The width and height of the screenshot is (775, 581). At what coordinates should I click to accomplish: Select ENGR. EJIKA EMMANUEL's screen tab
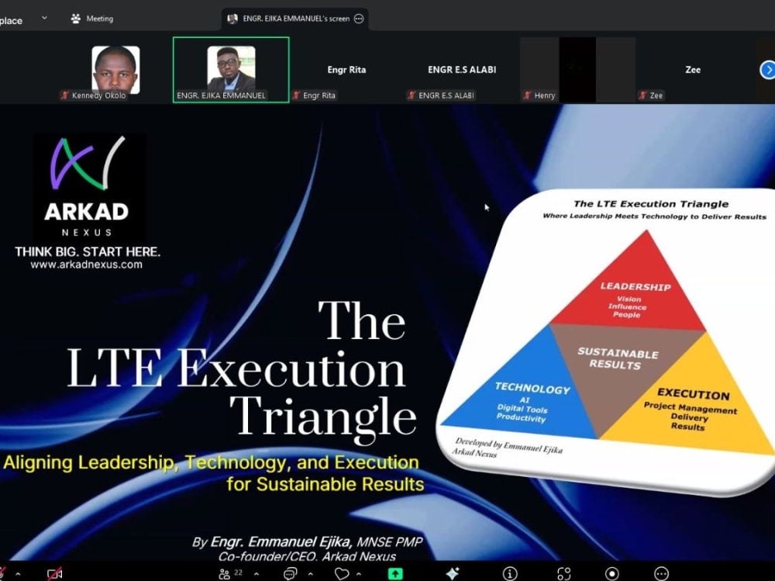pyautogui.click(x=295, y=19)
